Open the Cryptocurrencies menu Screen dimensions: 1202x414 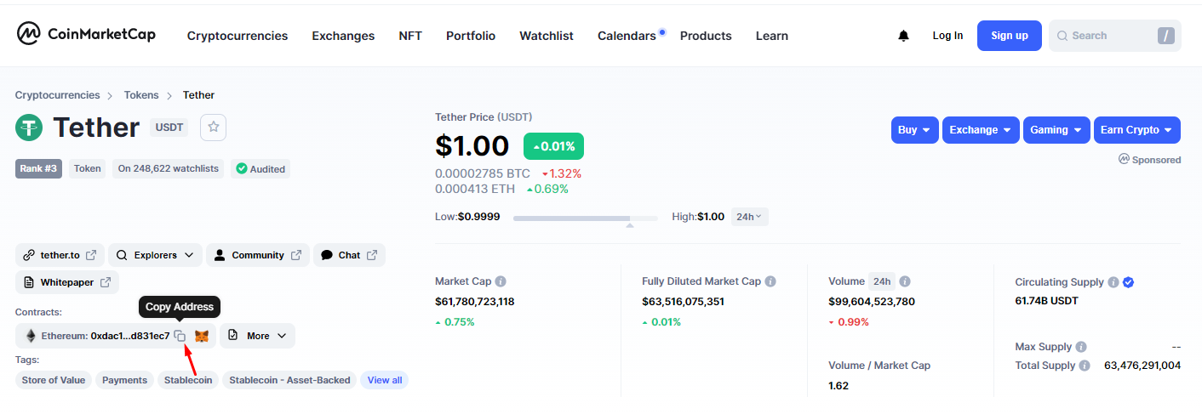tap(238, 36)
